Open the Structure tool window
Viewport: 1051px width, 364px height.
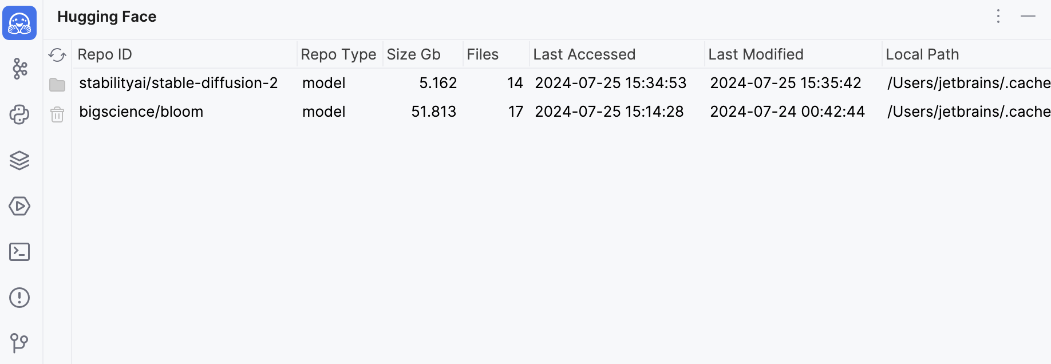pyautogui.click(x=20, y=69)
